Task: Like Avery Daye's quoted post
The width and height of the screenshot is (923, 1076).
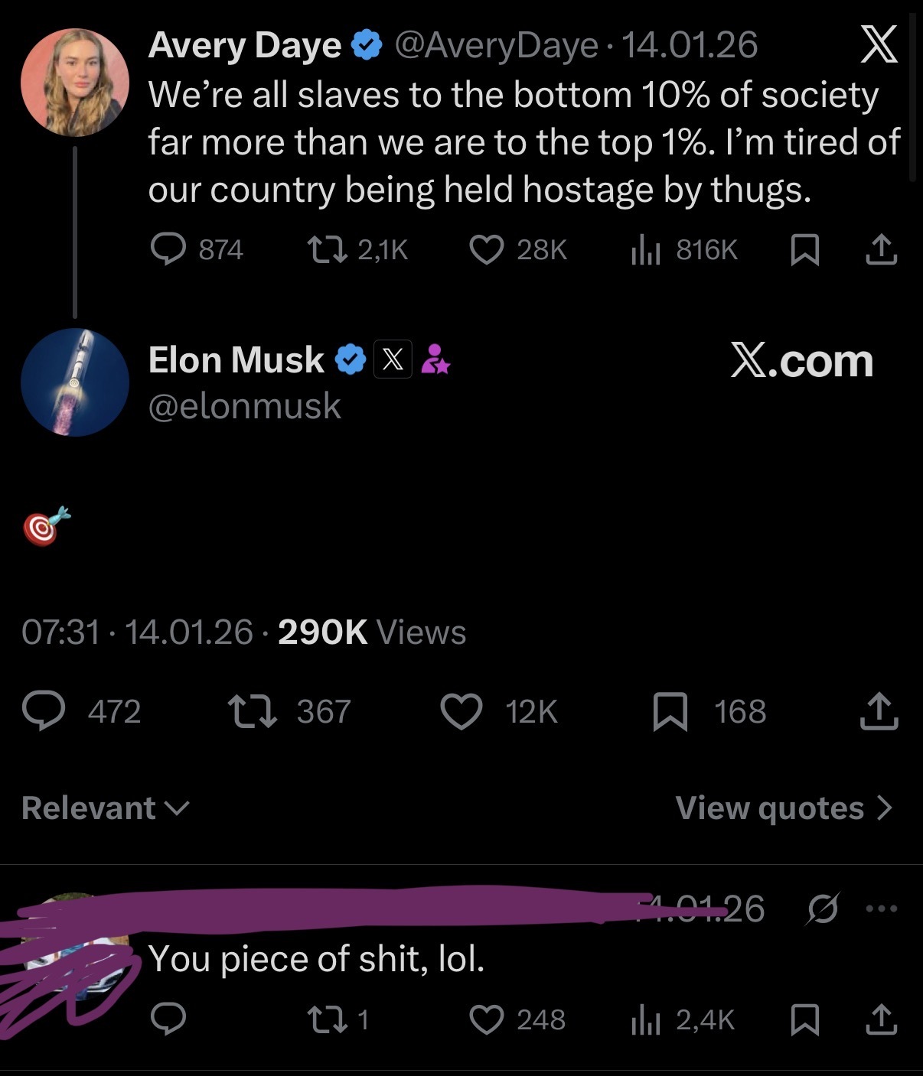Action: [487, 250]
